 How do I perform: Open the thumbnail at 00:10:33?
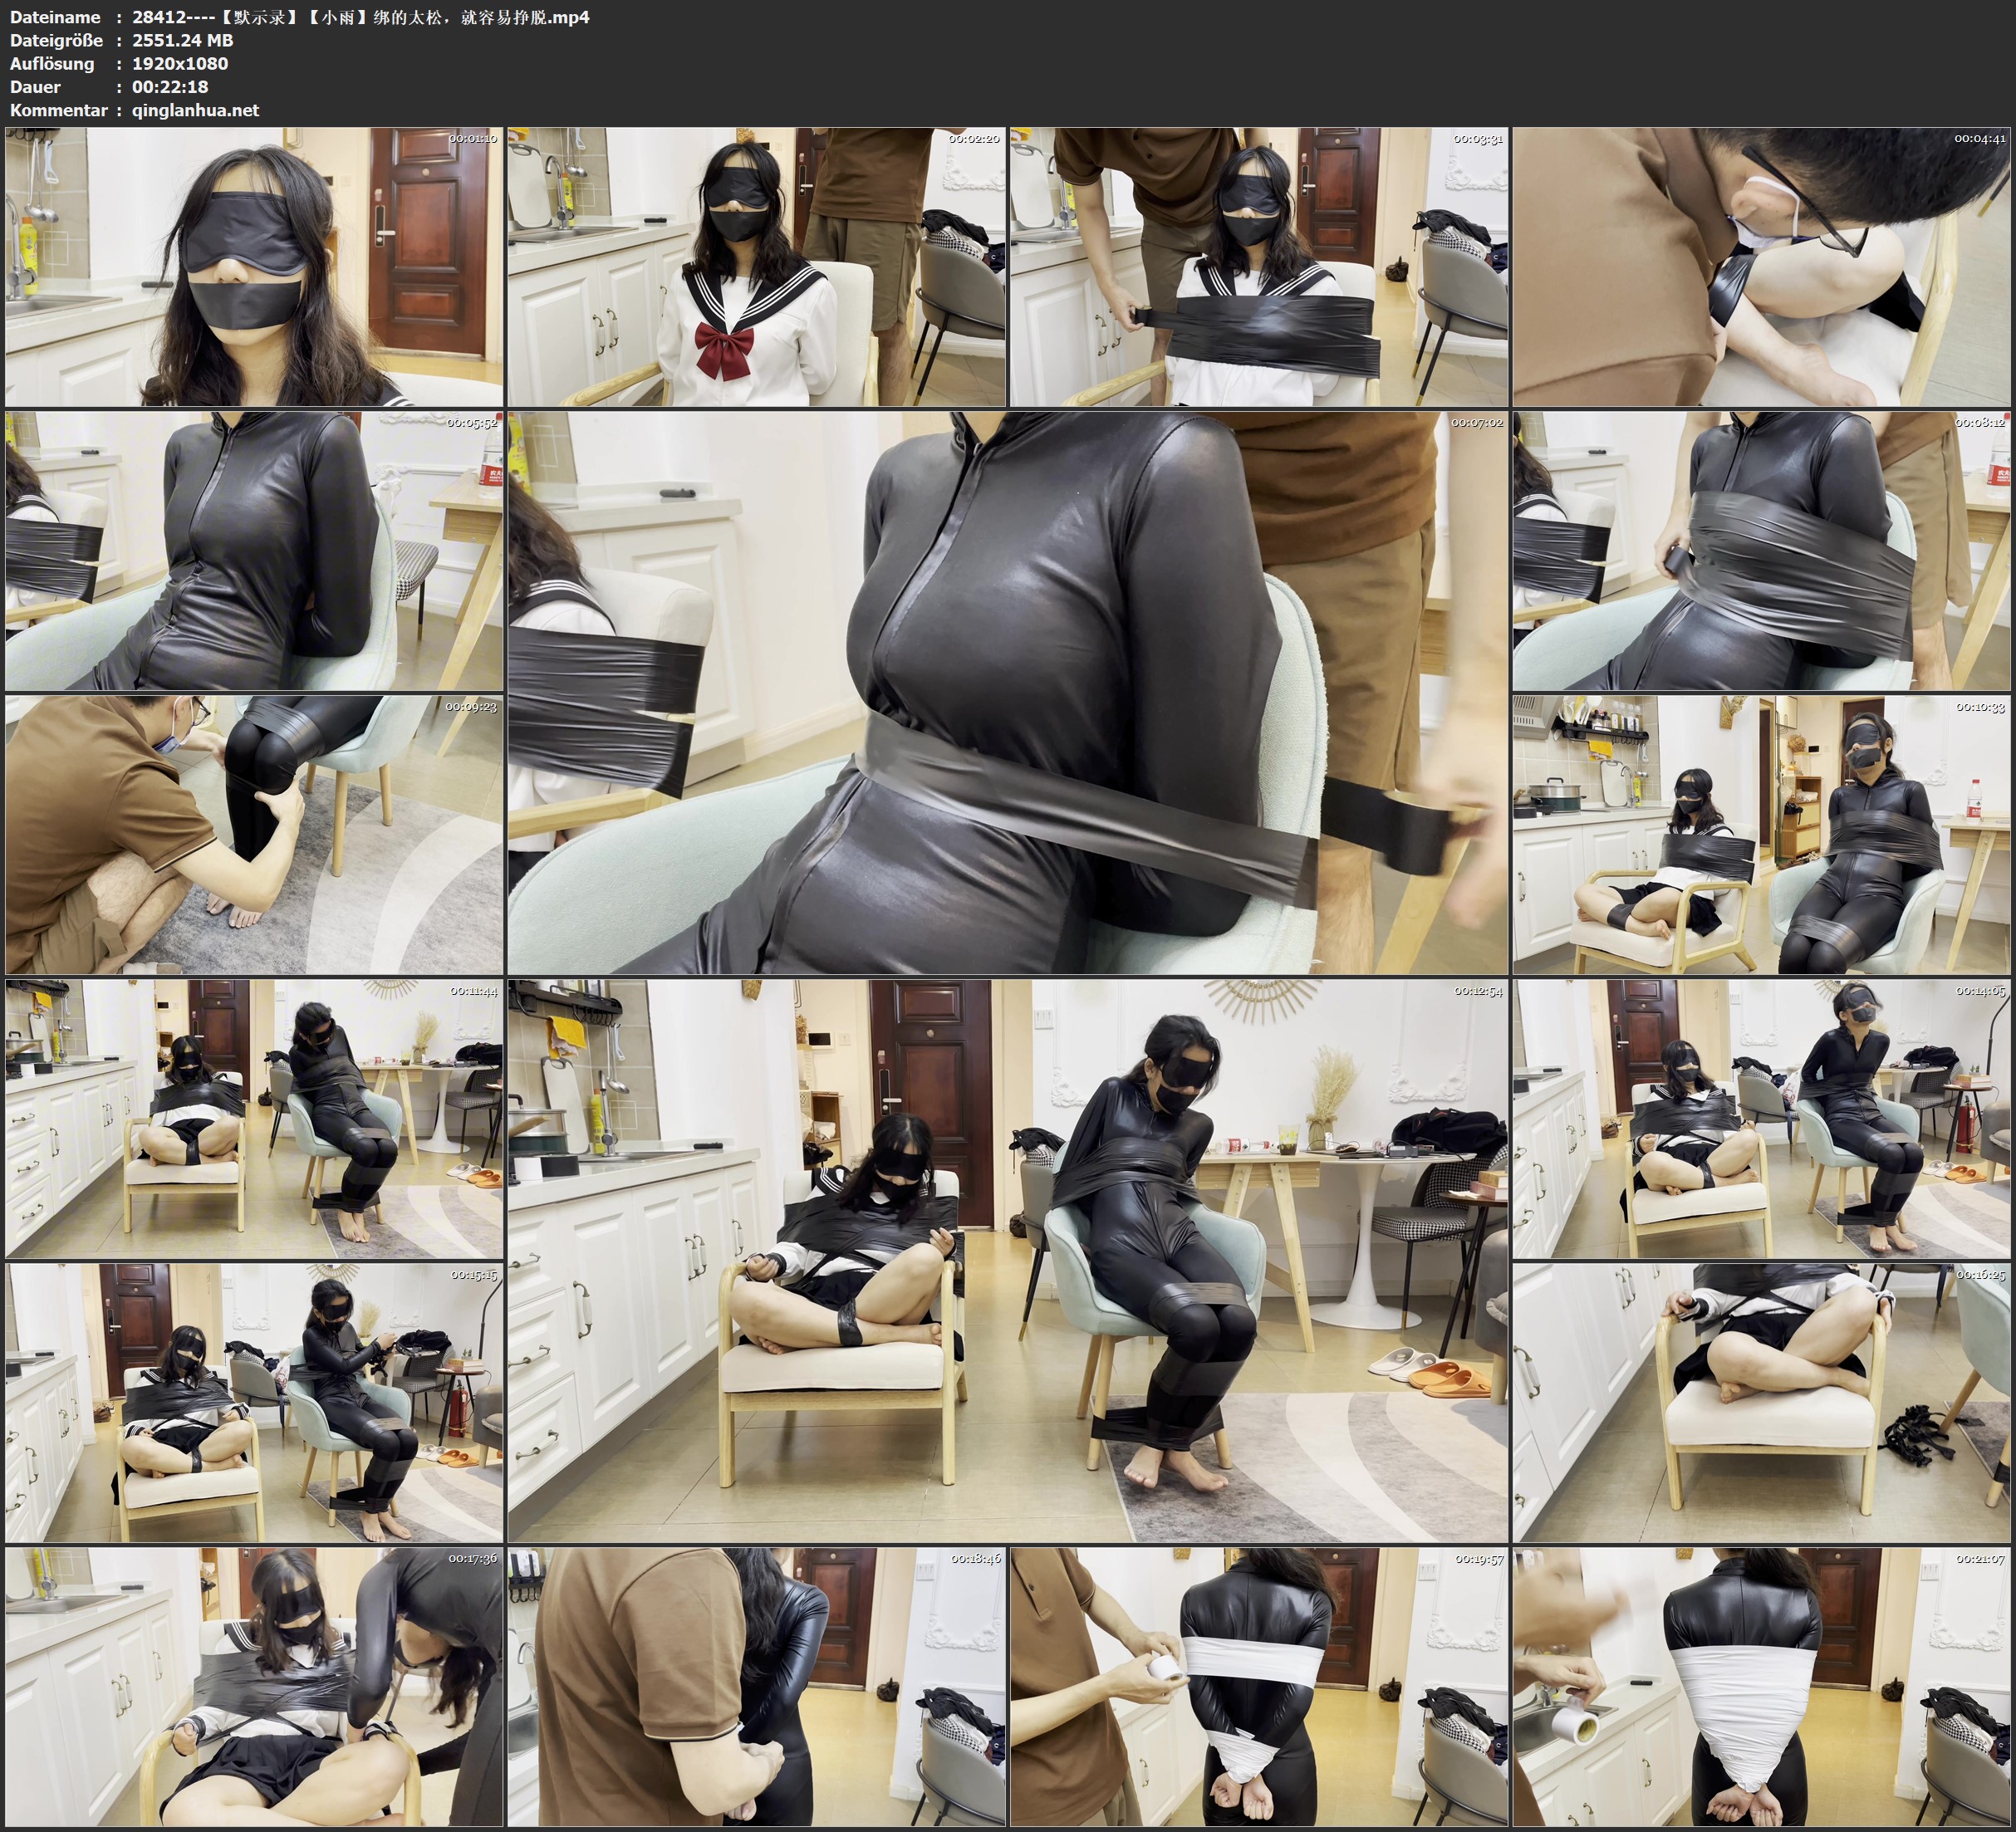coord(1762,834)
